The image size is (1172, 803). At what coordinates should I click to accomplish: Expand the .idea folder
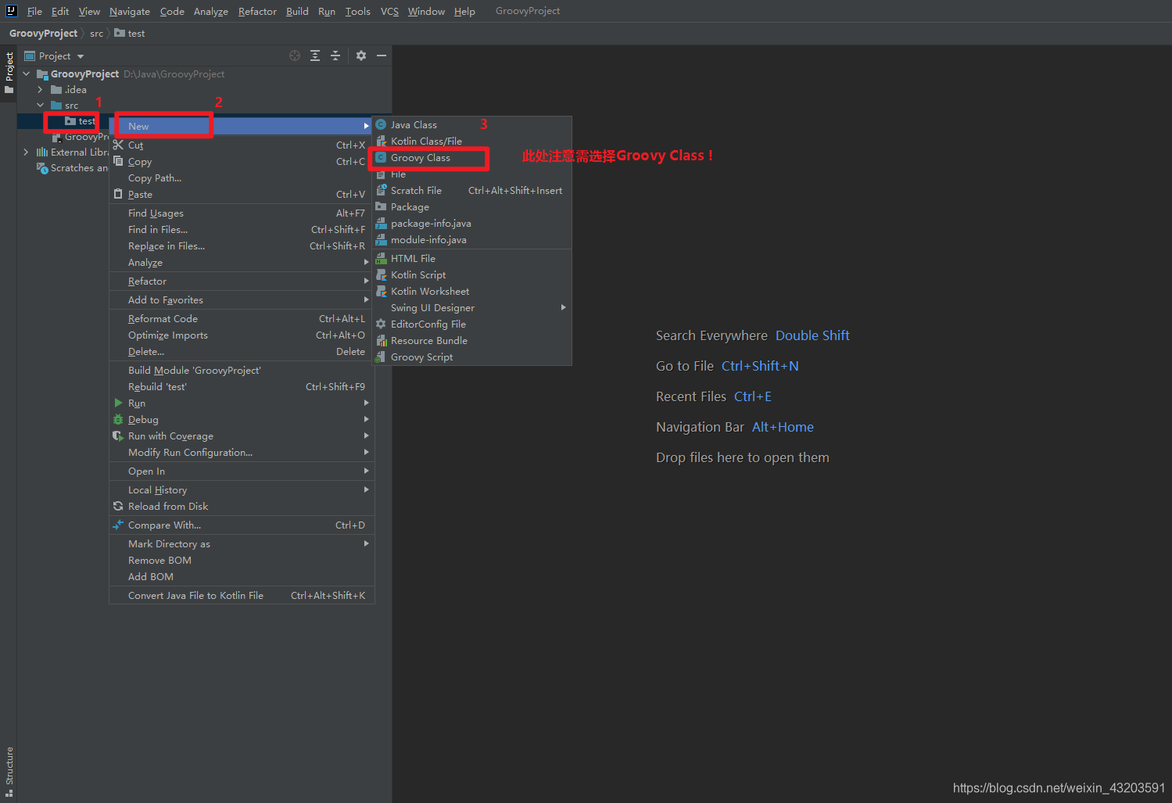coord(40,89)
